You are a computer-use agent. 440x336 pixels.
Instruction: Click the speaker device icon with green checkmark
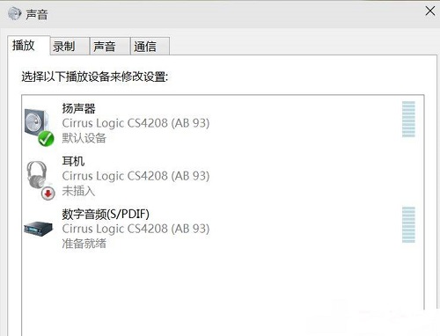point(39,127)
